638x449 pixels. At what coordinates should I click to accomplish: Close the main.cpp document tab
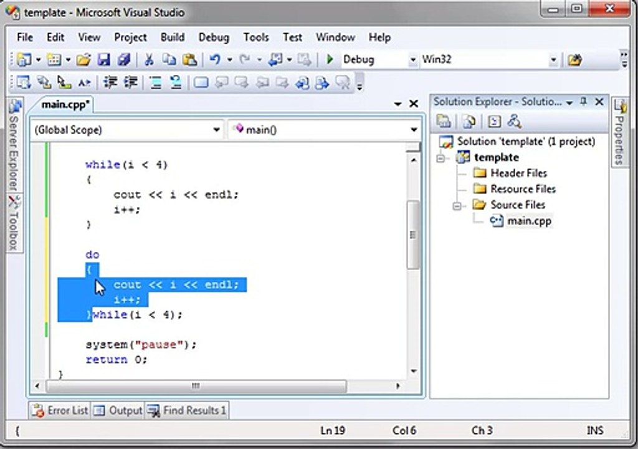pyautogui.click(x=414, y=104)
